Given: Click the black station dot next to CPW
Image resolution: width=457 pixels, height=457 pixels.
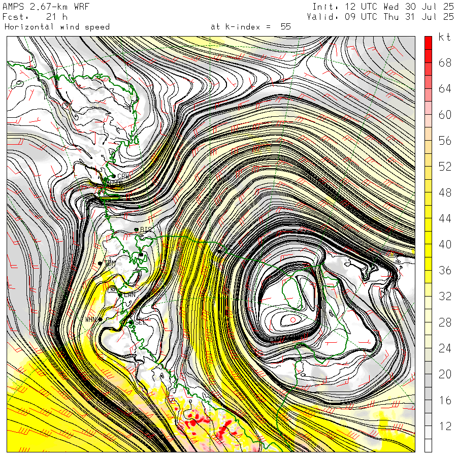Looking at the screenshot, I should [114, 176].
